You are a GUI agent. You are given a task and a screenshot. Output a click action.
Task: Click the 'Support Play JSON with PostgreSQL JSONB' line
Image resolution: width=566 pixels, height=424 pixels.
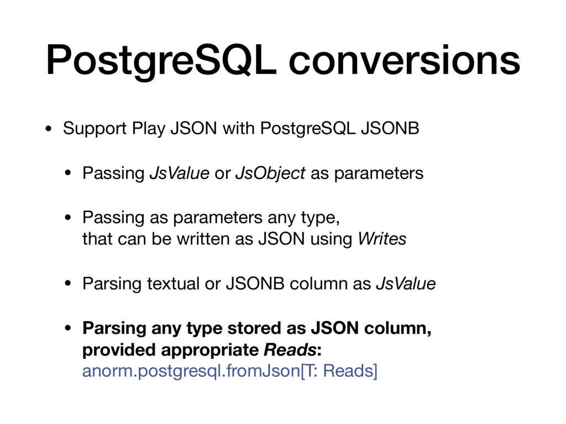pyautogui.click(x=241, y=129)
